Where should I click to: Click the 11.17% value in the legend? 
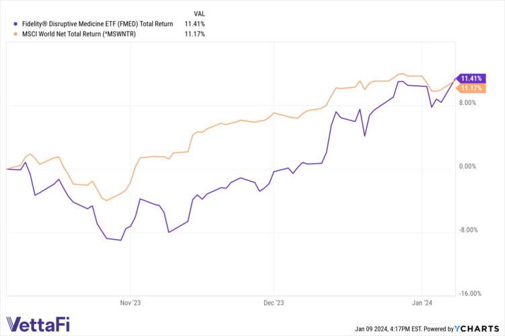pos(198,34)
